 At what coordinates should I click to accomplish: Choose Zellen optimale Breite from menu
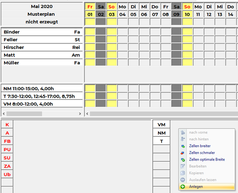tap(207, 159)
